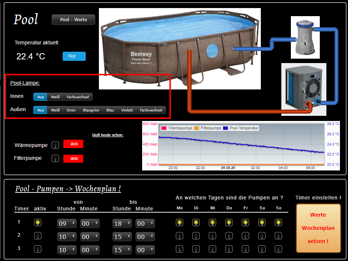Screen dimensions: 348x261
Task: Click the bulb on the filter pump picture
Action: pyautogui.click(x=306, y=39)
